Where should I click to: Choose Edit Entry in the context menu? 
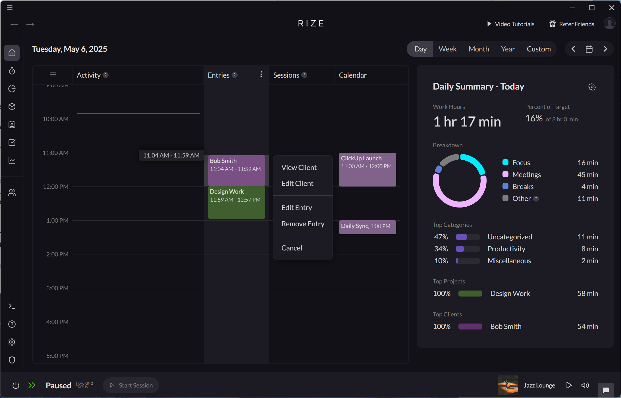296,208
